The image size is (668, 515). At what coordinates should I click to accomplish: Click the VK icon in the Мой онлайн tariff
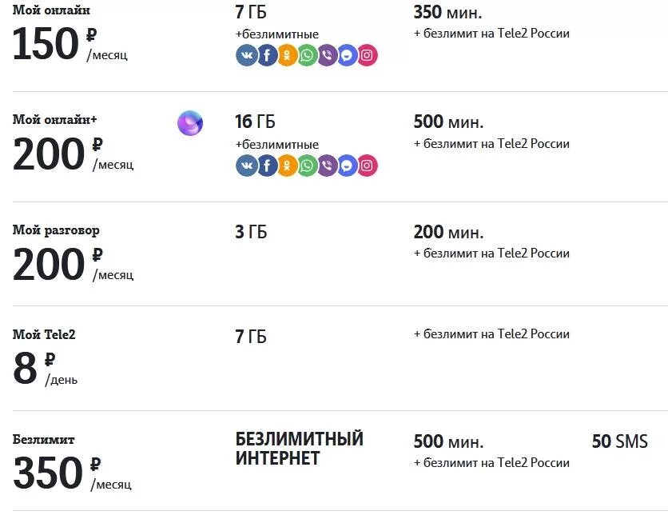coord(247,55)
